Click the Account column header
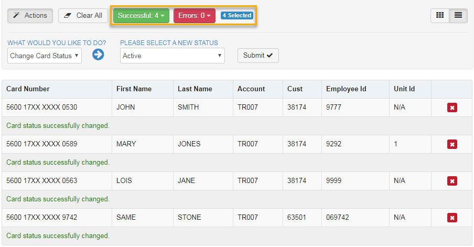 (x=251, y=89)
